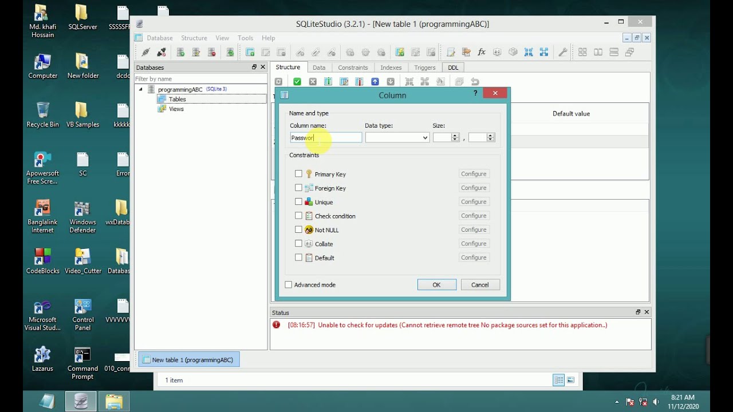Click the Import toolbar icon
Screen dimensions: 733x412
(529, 52)
